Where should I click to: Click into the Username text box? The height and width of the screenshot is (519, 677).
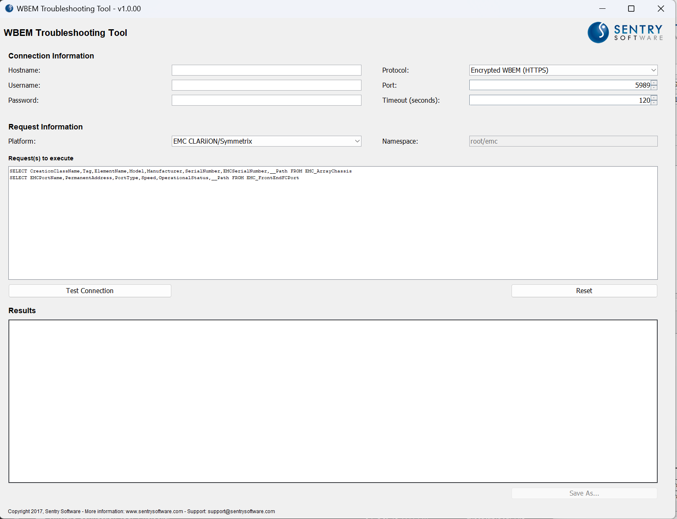pos(266,85)
